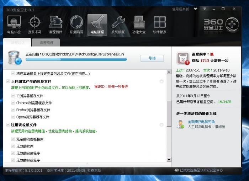249x181 pixels.
Task: Open the title bar dropdown menu arrow
Action: [x=205, y=9]
